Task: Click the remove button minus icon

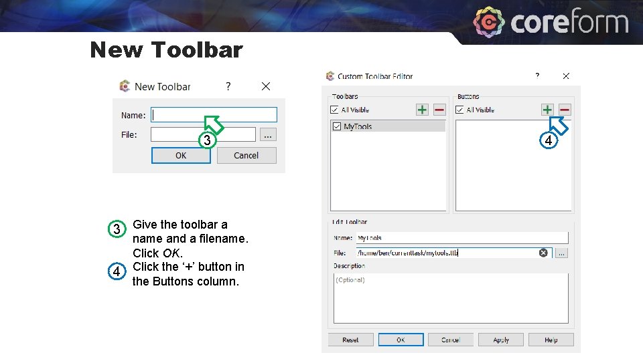Action: pyautogui.click(x=564, y=110)
